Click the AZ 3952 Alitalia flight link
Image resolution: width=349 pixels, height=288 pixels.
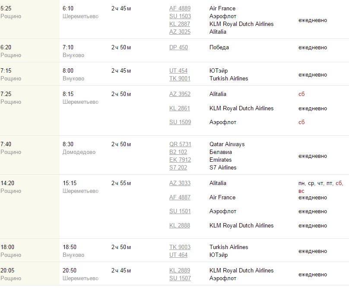pos(180,94)
